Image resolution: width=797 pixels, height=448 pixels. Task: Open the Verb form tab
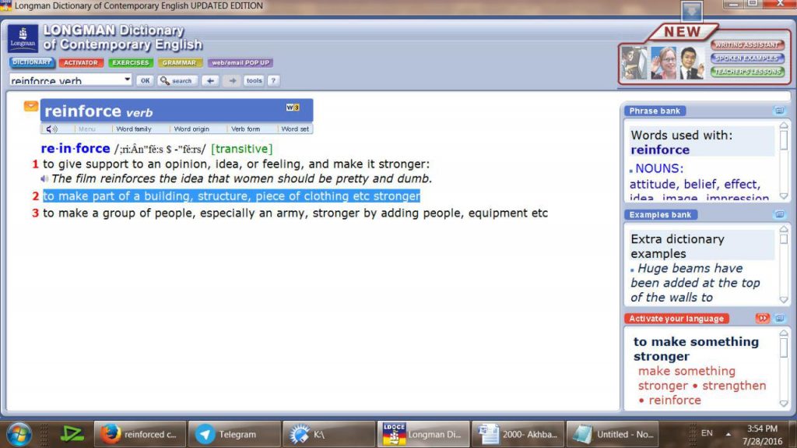coord(245,129)
